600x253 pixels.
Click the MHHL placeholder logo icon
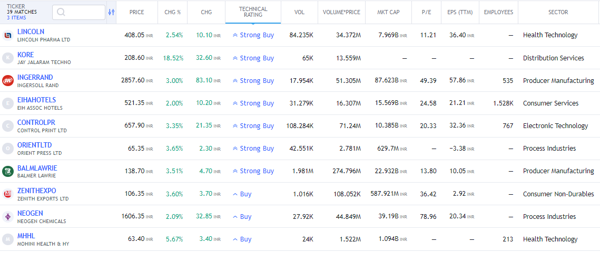point(7,239)
